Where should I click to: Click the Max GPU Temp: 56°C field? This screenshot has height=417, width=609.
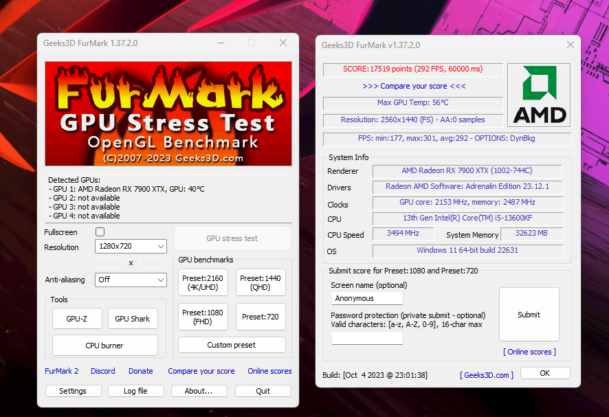(x=413, y=103)
